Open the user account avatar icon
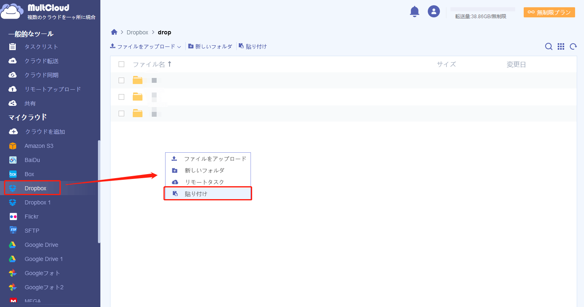584x307 pixels. coord(434,11)
